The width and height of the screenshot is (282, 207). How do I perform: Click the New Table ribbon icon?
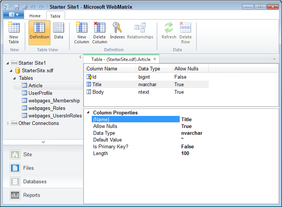coord(14,28)
